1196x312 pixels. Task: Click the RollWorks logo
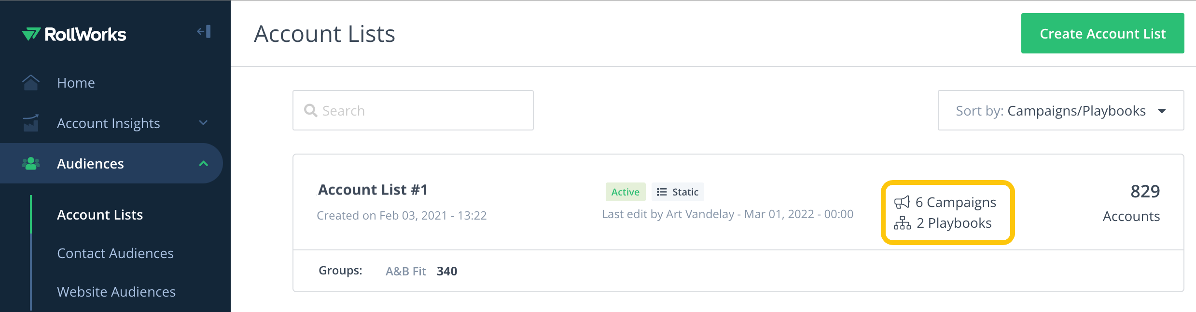coord(74,34)
